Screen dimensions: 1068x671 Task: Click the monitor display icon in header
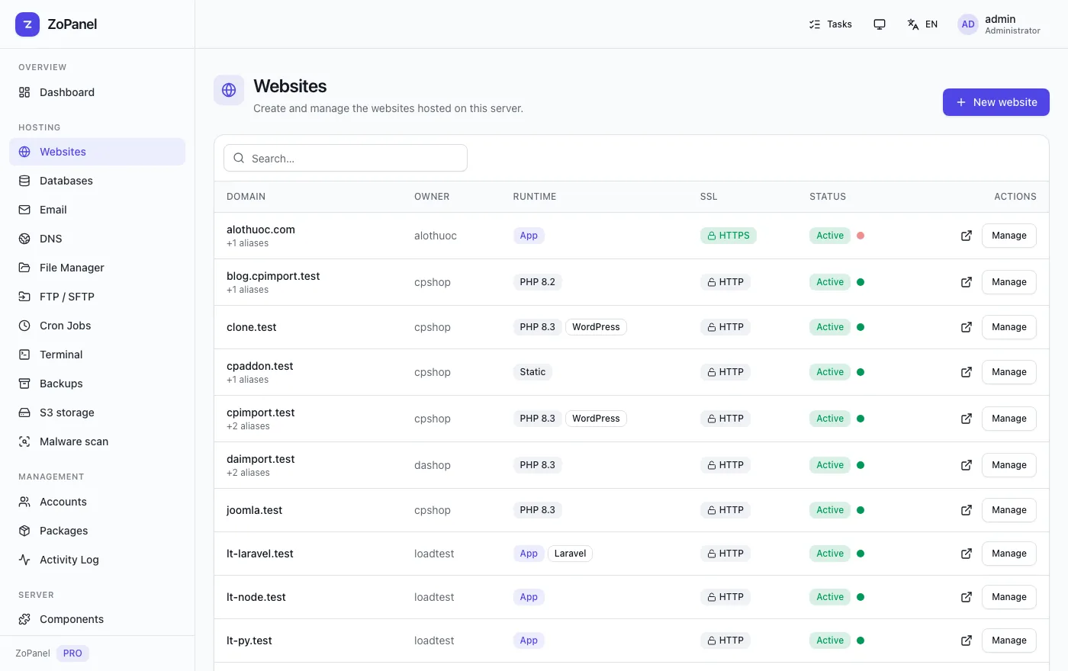tap(880, 24)
